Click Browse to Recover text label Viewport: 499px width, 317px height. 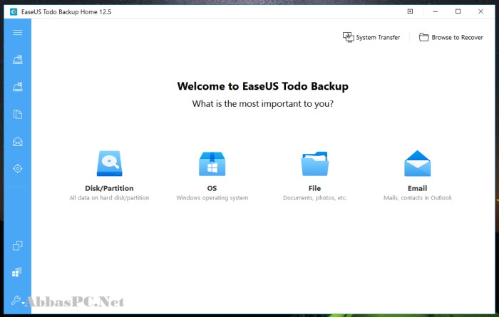coord(458,38)
